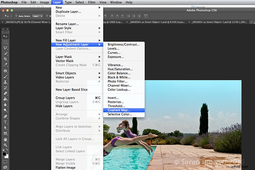Select the Zoom tool in toolbox
This screenshot has height=170, width=255.
[5, 145]
